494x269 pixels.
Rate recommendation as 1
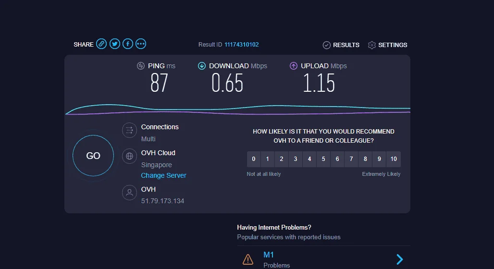point(268,159)
